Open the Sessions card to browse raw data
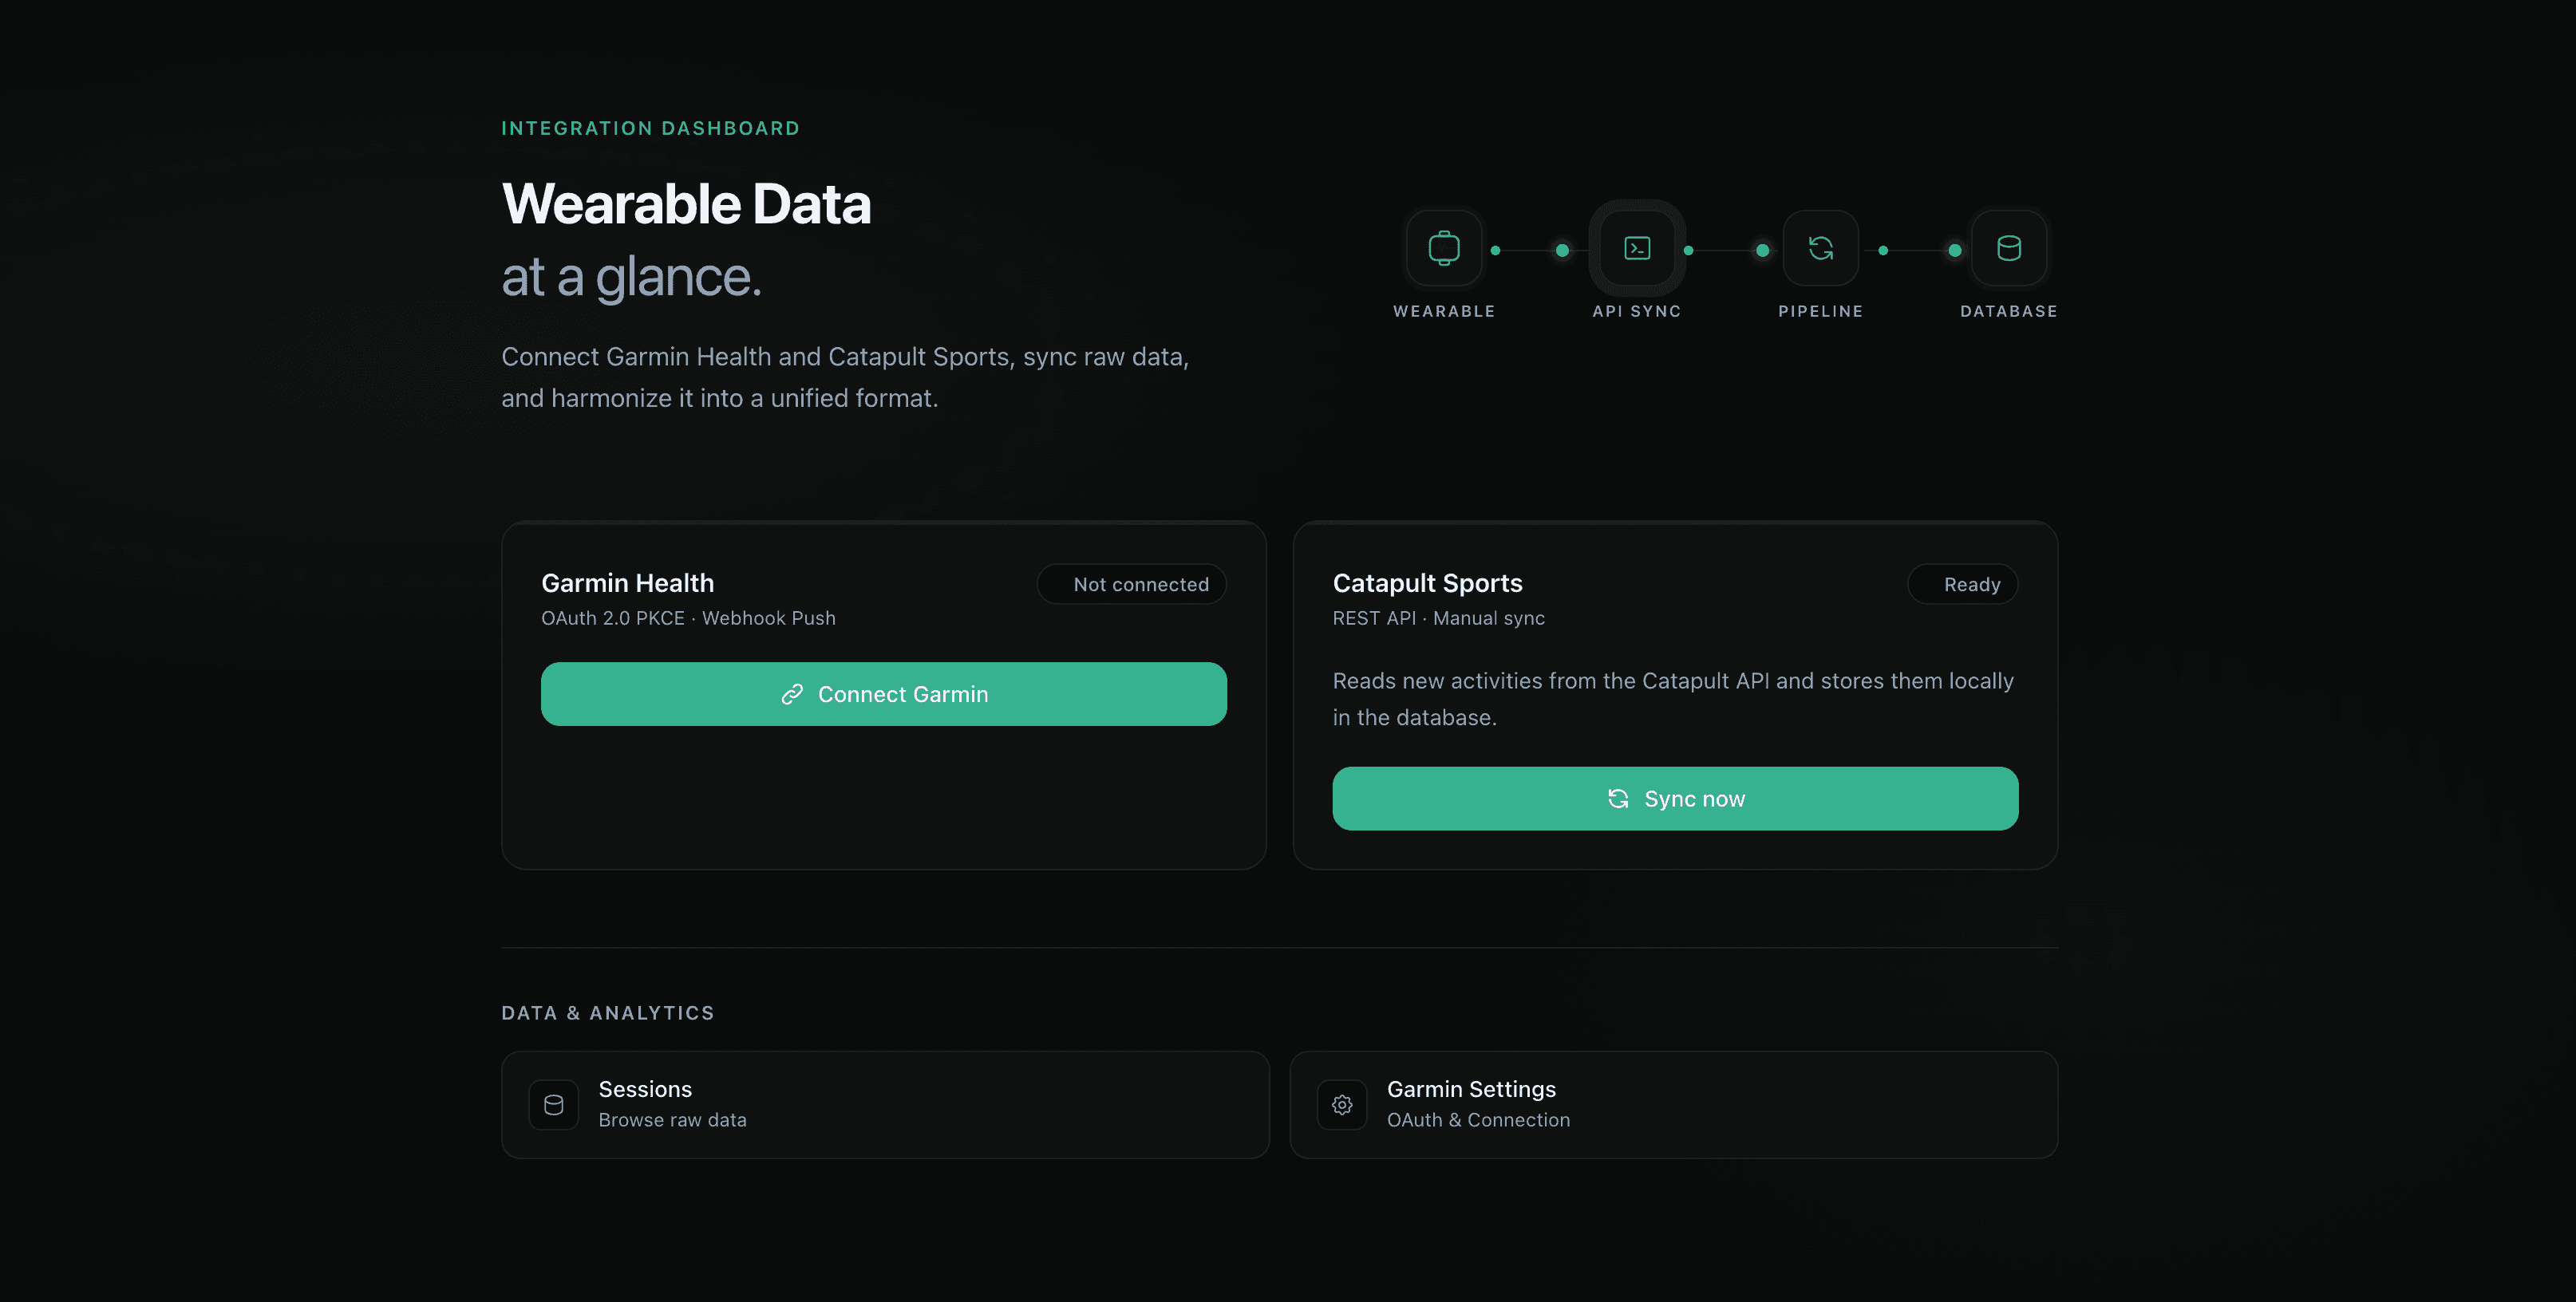 [x=884, y=1104]
